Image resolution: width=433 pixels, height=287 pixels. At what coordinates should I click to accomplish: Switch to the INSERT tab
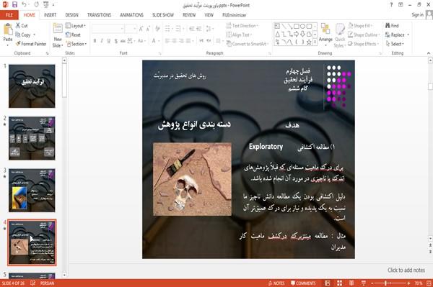(x=50, y=15)
